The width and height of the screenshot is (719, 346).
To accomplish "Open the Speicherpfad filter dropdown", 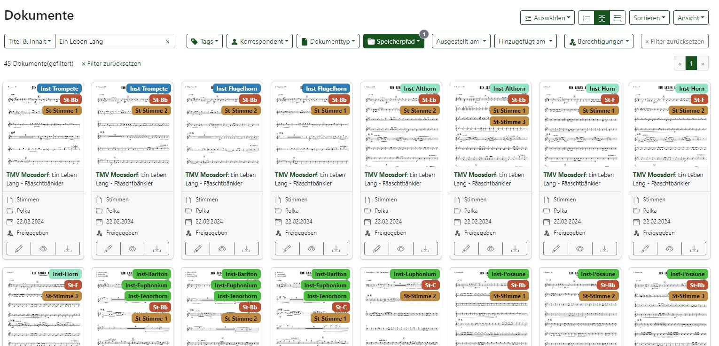I will click(393, 41).
